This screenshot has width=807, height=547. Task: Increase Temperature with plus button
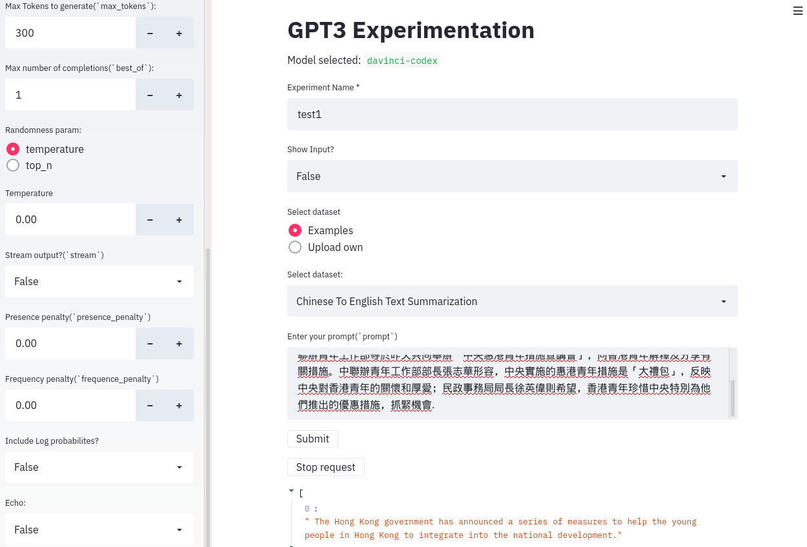[x=179, y=219]
